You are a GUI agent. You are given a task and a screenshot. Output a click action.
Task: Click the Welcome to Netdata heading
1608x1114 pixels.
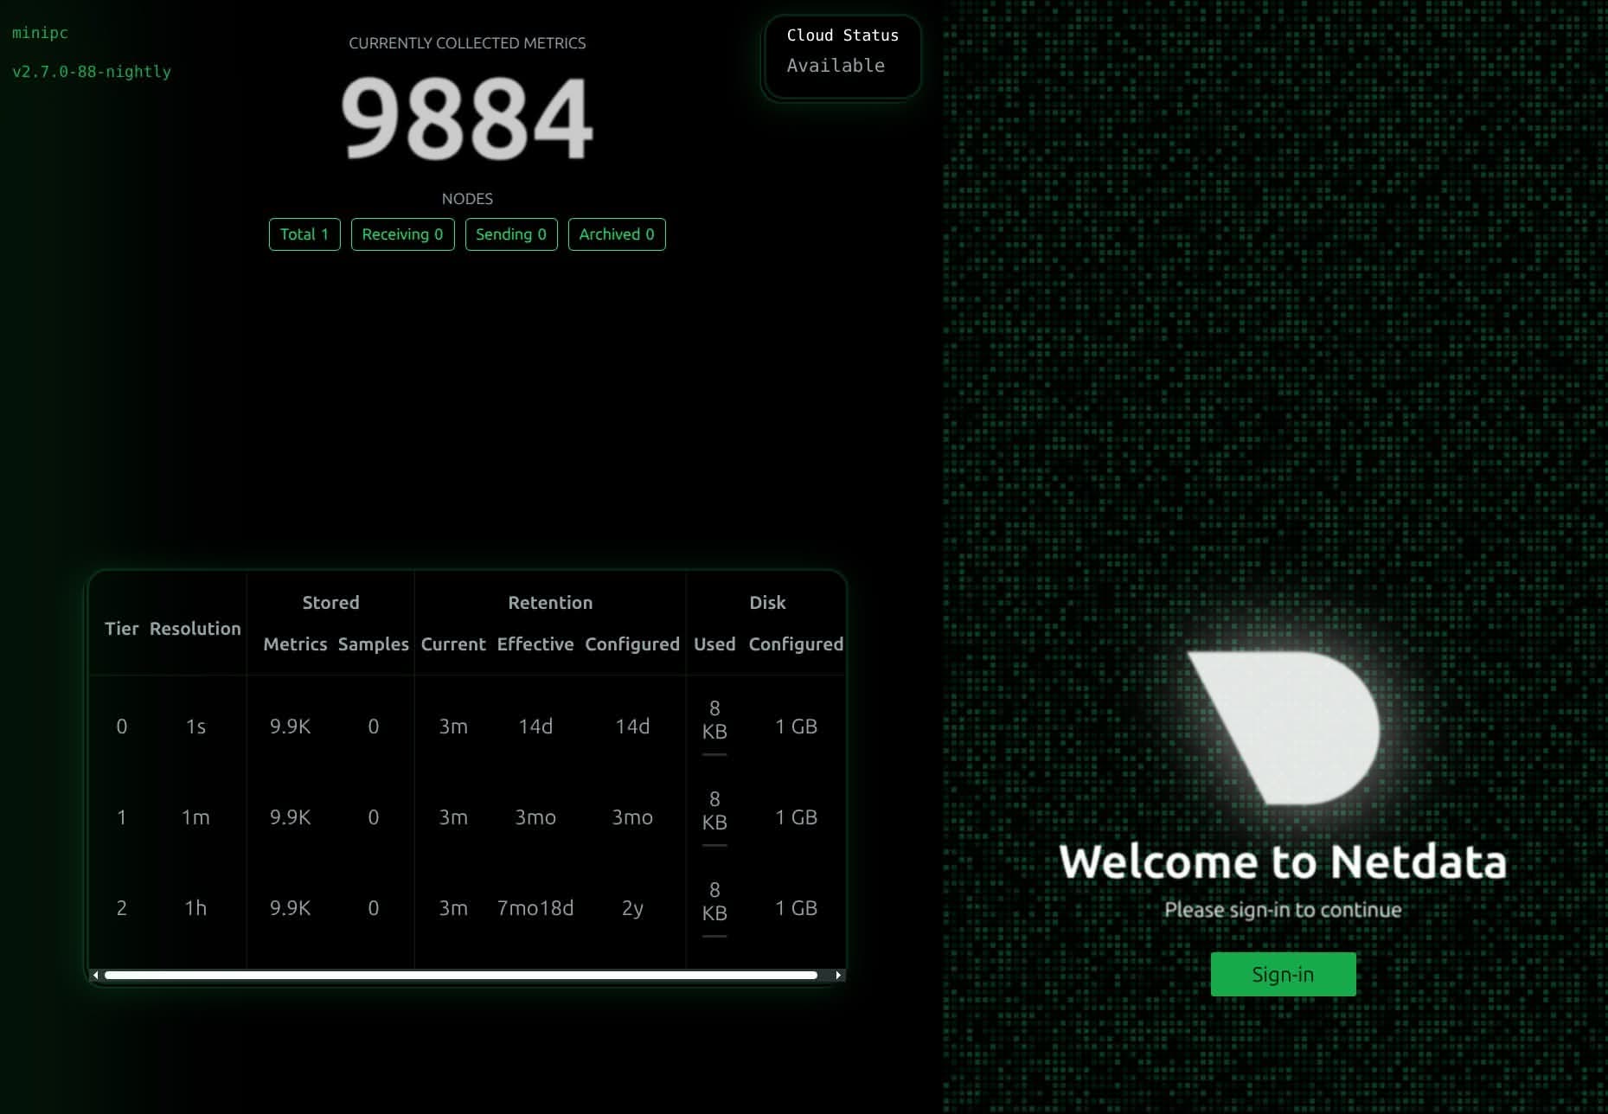1283,861
